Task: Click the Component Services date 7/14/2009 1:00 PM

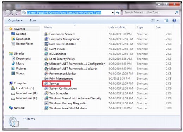Action: (x=120, y=34)
